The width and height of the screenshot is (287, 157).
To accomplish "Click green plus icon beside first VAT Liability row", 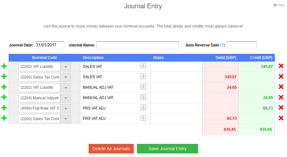I will (x=4, y=66).
